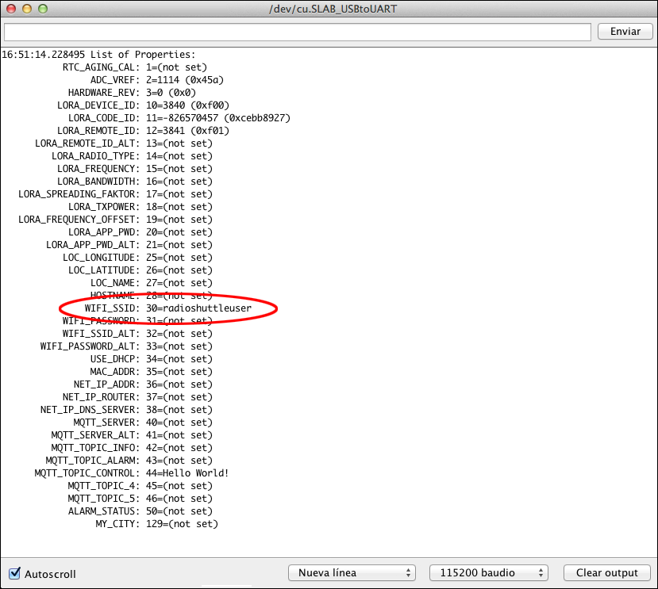Viewport: 658px width, 589px height.
Task: Open the 115200 baudio baud rate dropdown
Action: (489, 572)
